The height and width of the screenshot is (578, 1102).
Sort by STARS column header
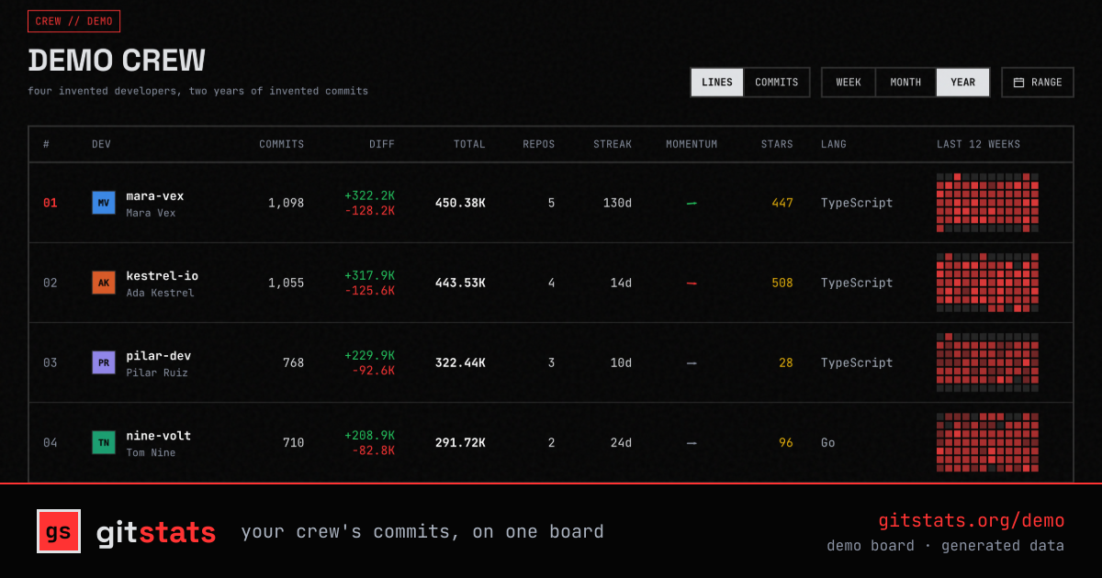click(x=777, y=144)
